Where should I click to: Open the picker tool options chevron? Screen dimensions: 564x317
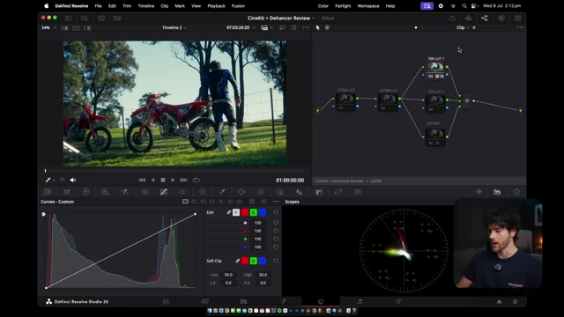click(54, 180)
